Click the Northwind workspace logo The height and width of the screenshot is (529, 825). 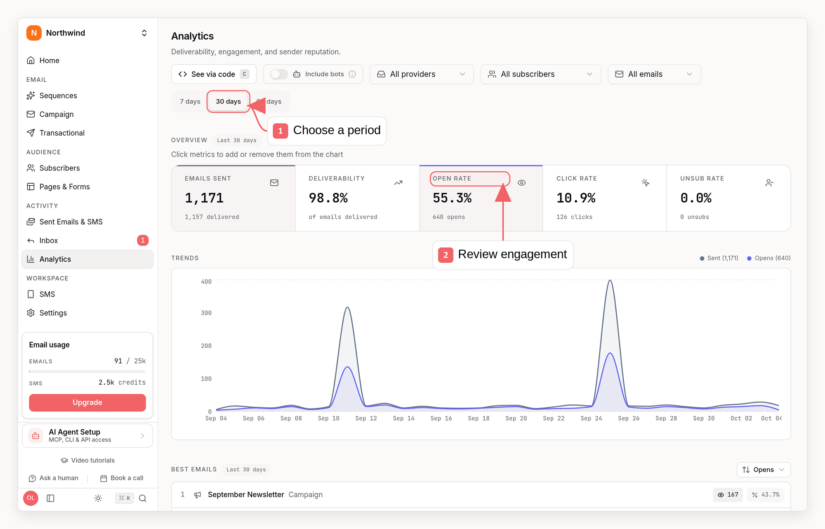[x=34, y=33]
